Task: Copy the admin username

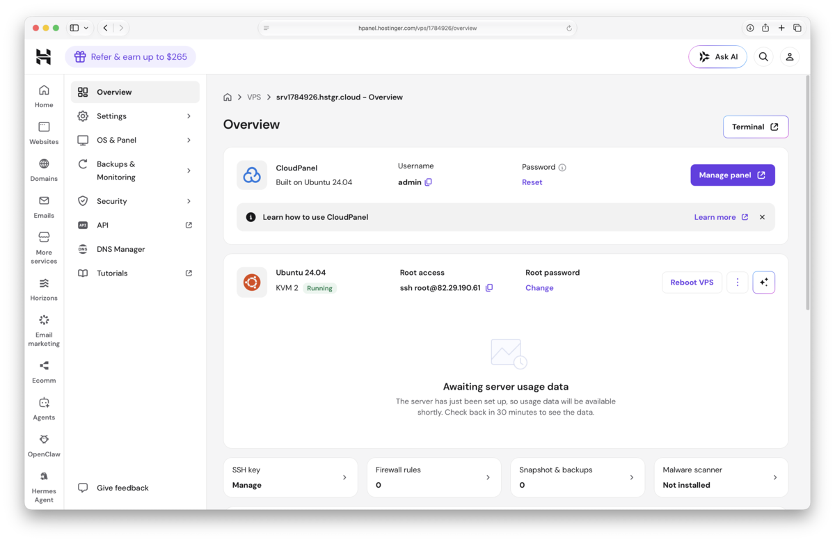Action: [429, 182]
